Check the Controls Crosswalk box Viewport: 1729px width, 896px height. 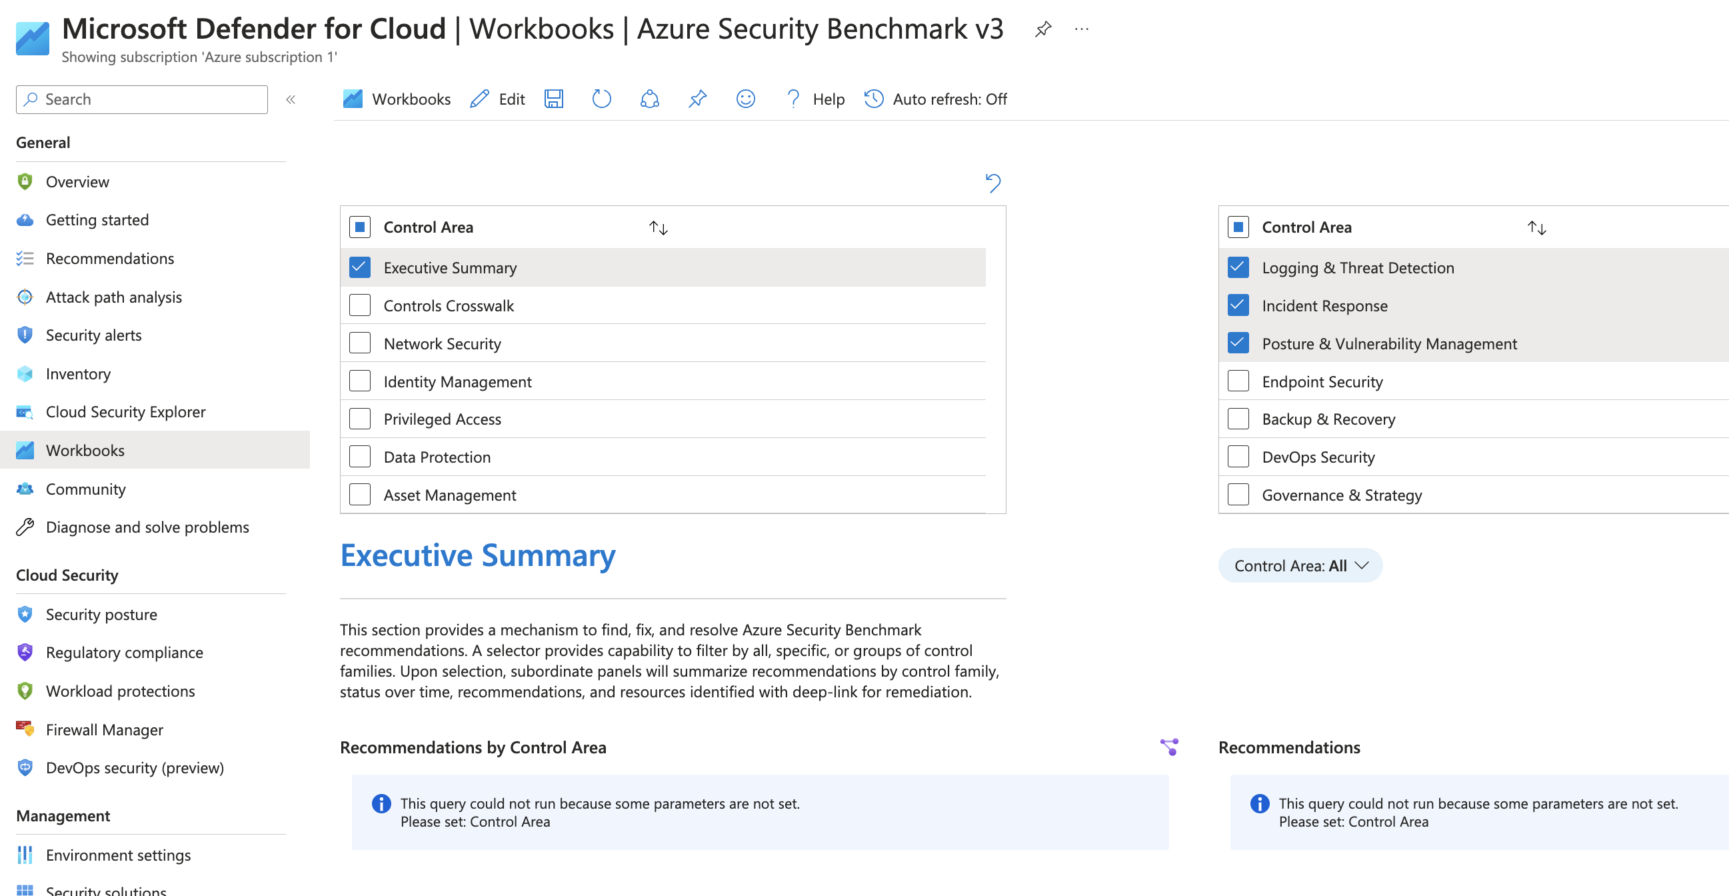coord(360,305)
